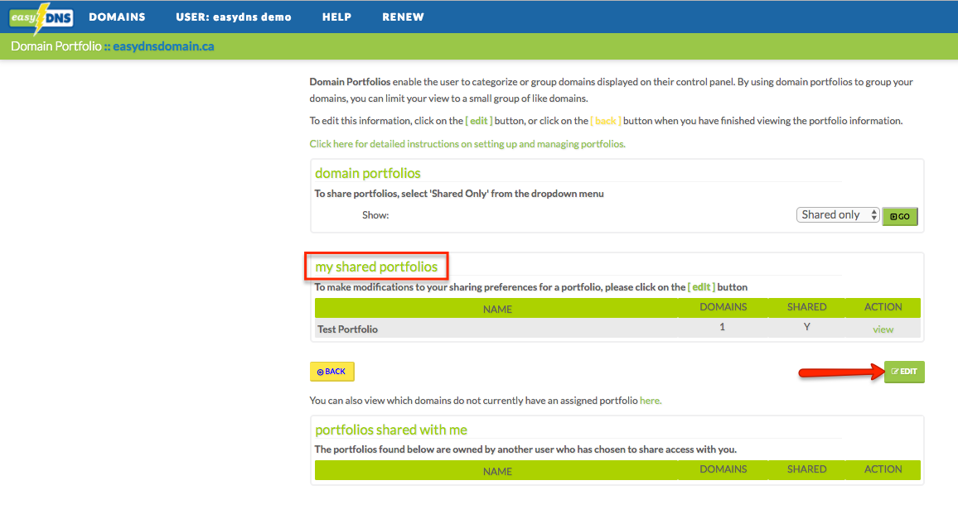Click the 'my shared portfolios' heading
The width and height of the screenshot is (958, 519).
[x=376, y=267]
